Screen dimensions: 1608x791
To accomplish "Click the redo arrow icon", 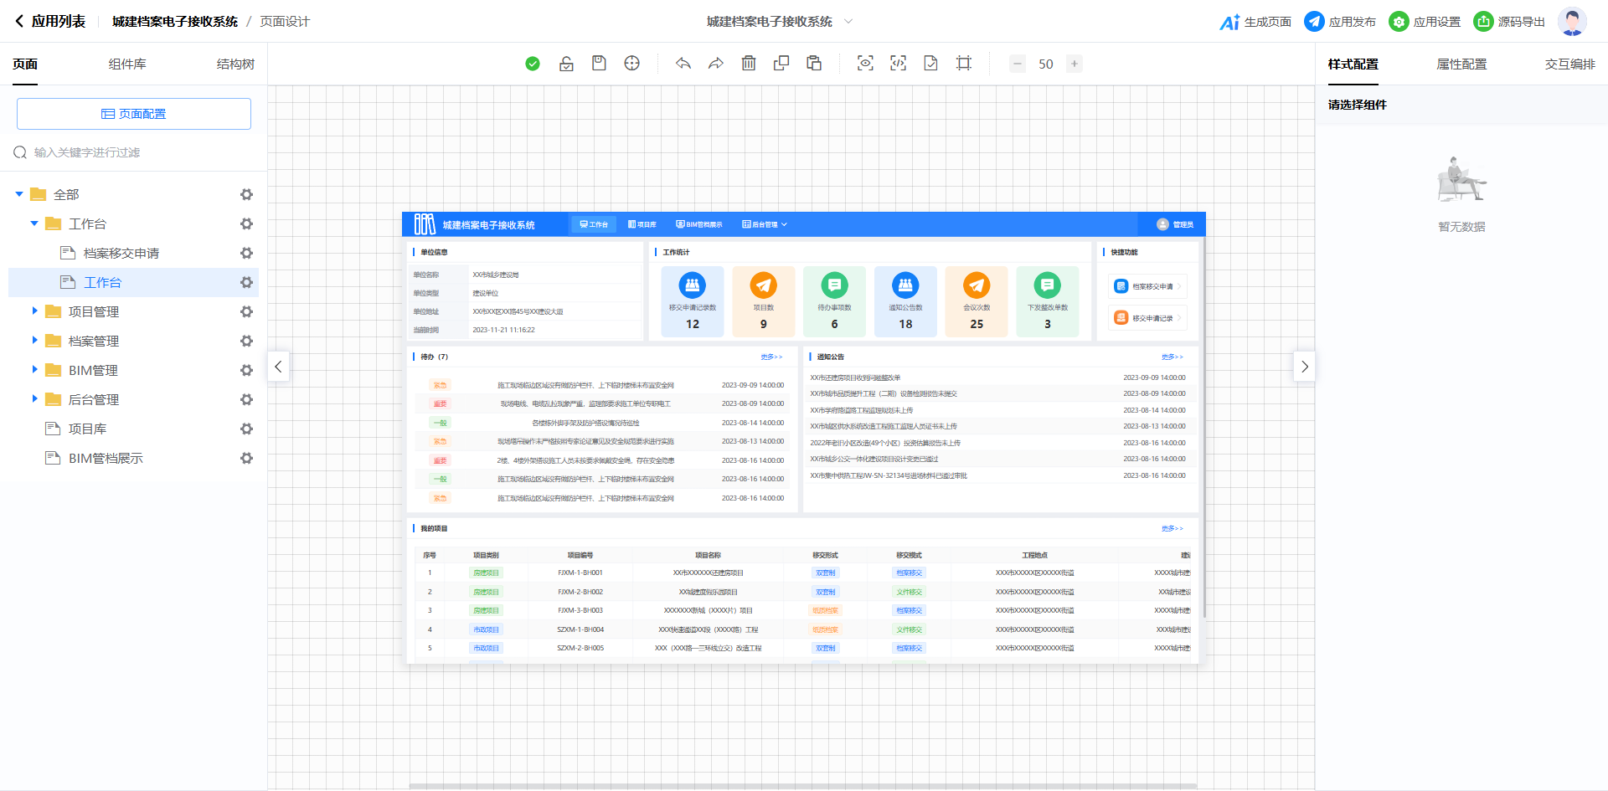I will tap(716, 64).
